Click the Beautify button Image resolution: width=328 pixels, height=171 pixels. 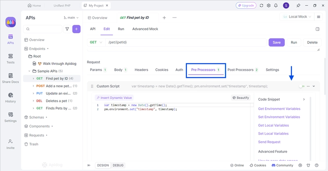pyautogui.click(x=241, y=98)
